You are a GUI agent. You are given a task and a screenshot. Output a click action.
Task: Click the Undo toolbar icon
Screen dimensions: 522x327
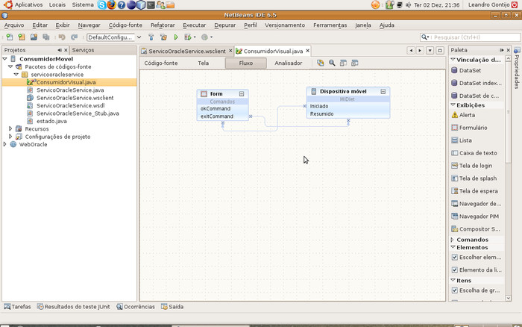pyautogui.click(x=62, y=37)
